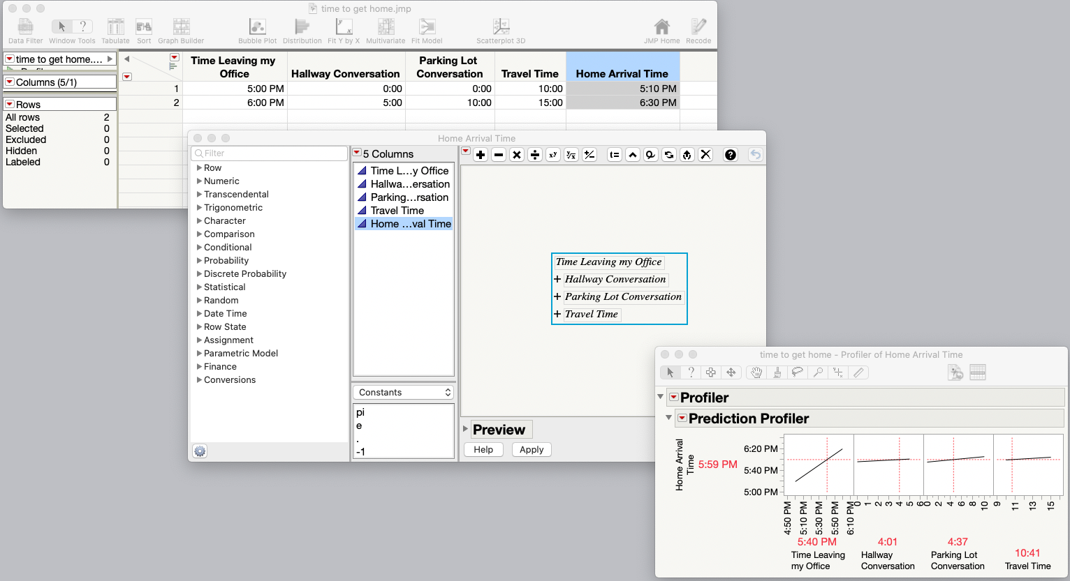
Task: Choose the magnifier zoom tool in Profiler
Action: [x=818, y=372]
